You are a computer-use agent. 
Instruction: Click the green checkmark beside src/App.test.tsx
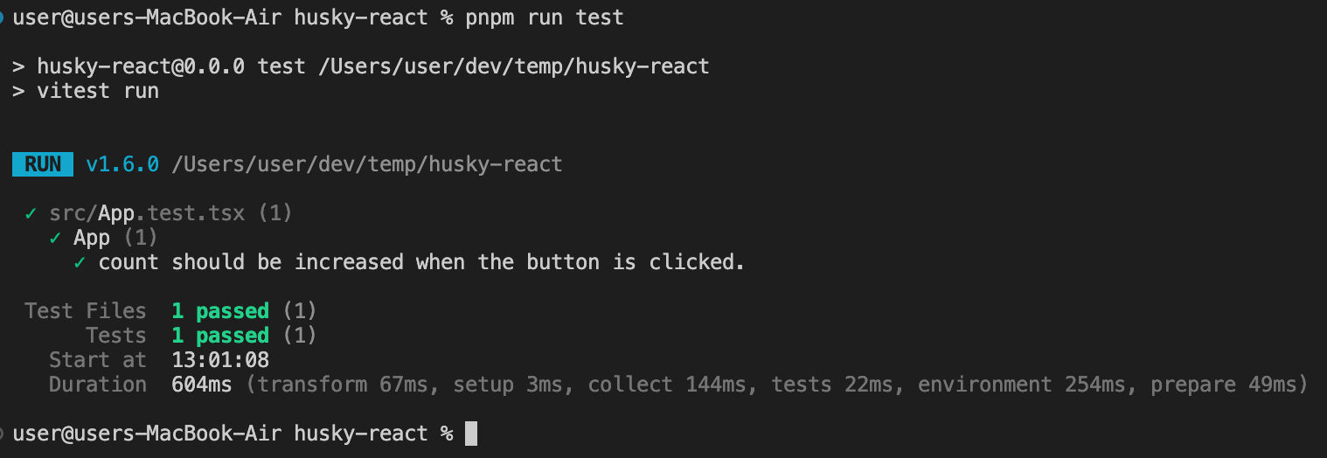point(31,213)
